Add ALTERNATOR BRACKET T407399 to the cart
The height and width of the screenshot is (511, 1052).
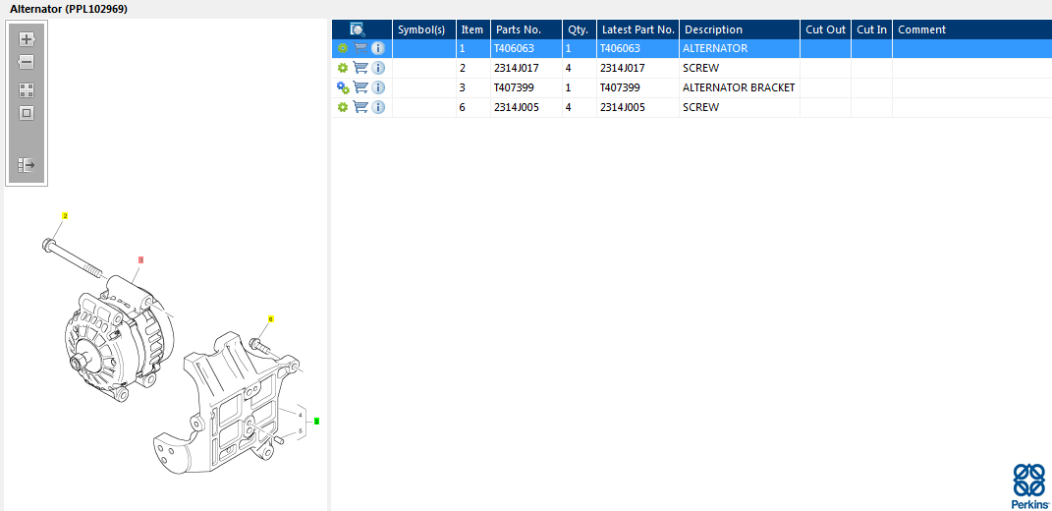coord(360,87)
